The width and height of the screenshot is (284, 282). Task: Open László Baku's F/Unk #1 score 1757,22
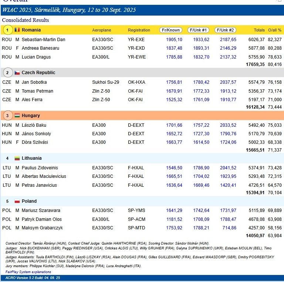click(201, 125)
